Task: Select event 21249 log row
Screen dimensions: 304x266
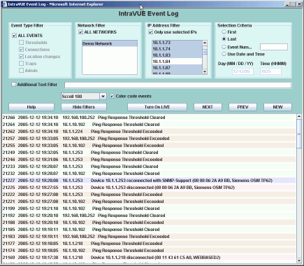Action: pyautogui.click(x=149, y=153)
